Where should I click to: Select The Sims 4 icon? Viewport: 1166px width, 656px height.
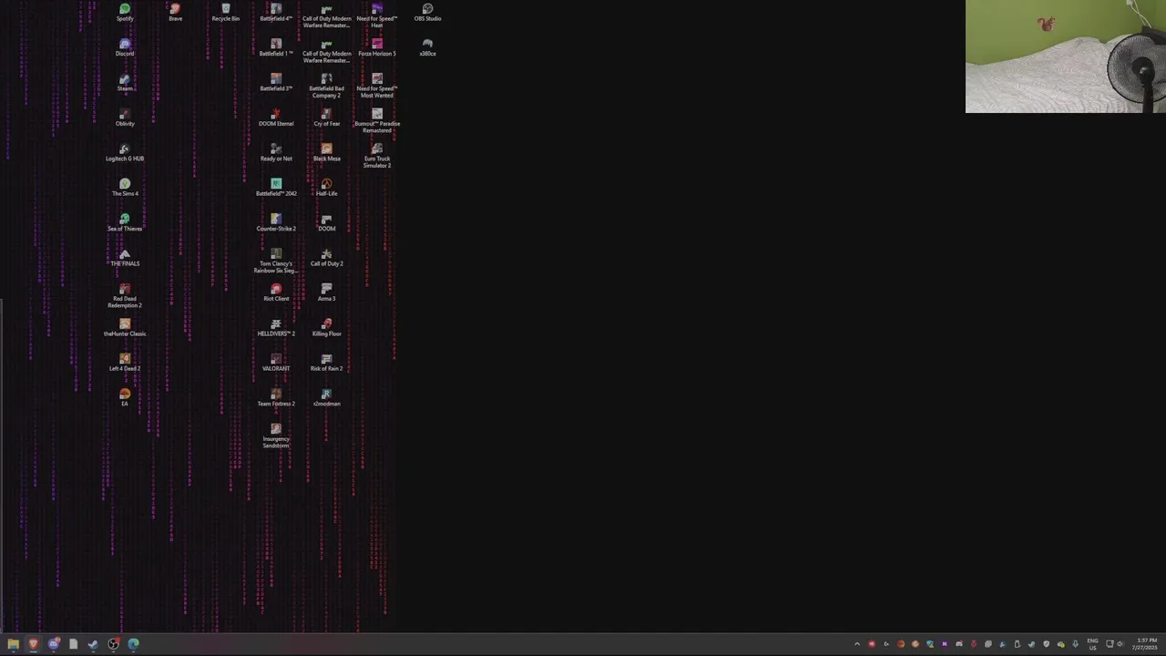pyautogui.click(x=125, y=188)
